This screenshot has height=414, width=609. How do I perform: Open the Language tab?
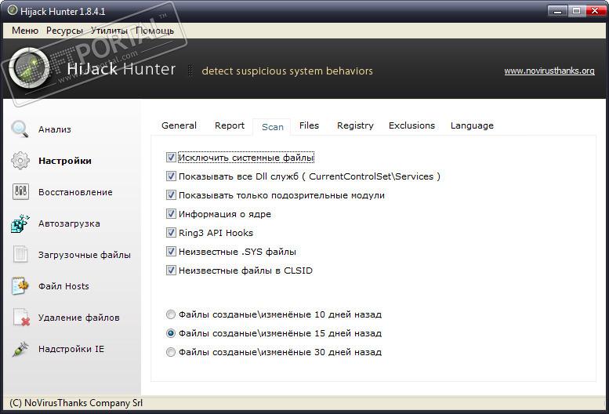click(472, 125)
